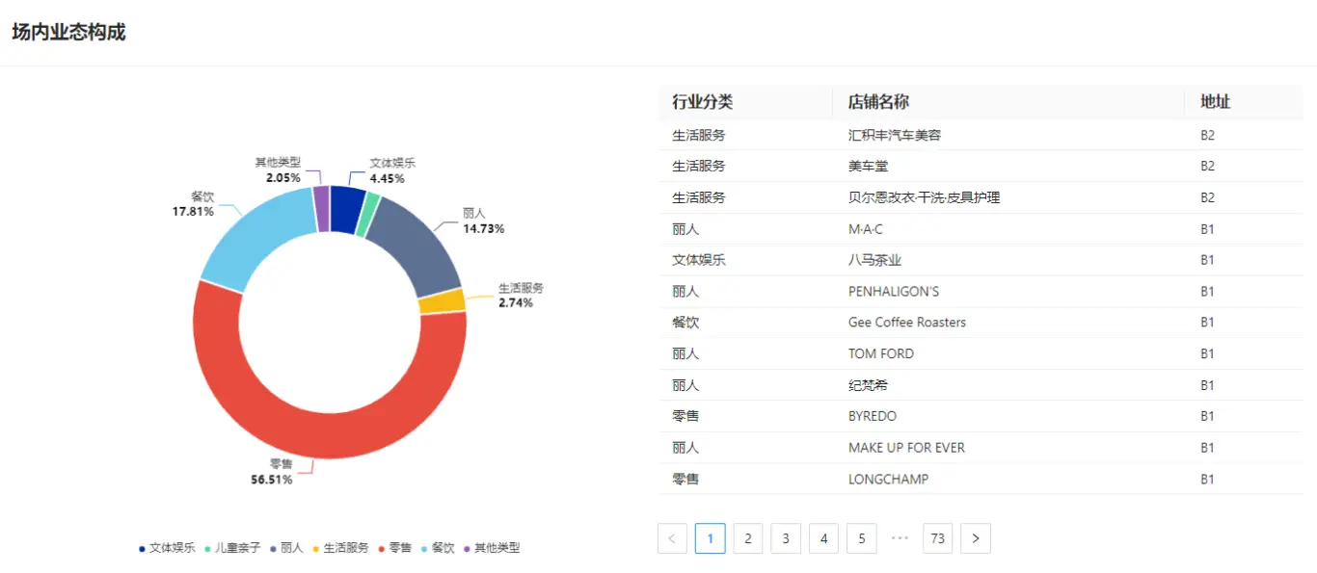
Task: Click the 14.73% 丽人 chart label
Action: [483, 221]
